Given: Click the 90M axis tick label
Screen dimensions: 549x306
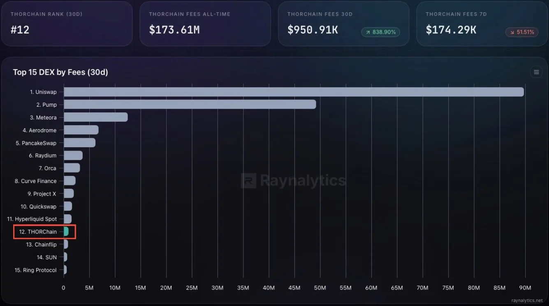Looking at the screenshot, I should 525,288.
